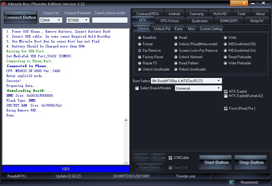This screenshot has height=186, width=272.
Task: Toggle the Force (Read Pre) checkbox
Action: pos(226,108)
